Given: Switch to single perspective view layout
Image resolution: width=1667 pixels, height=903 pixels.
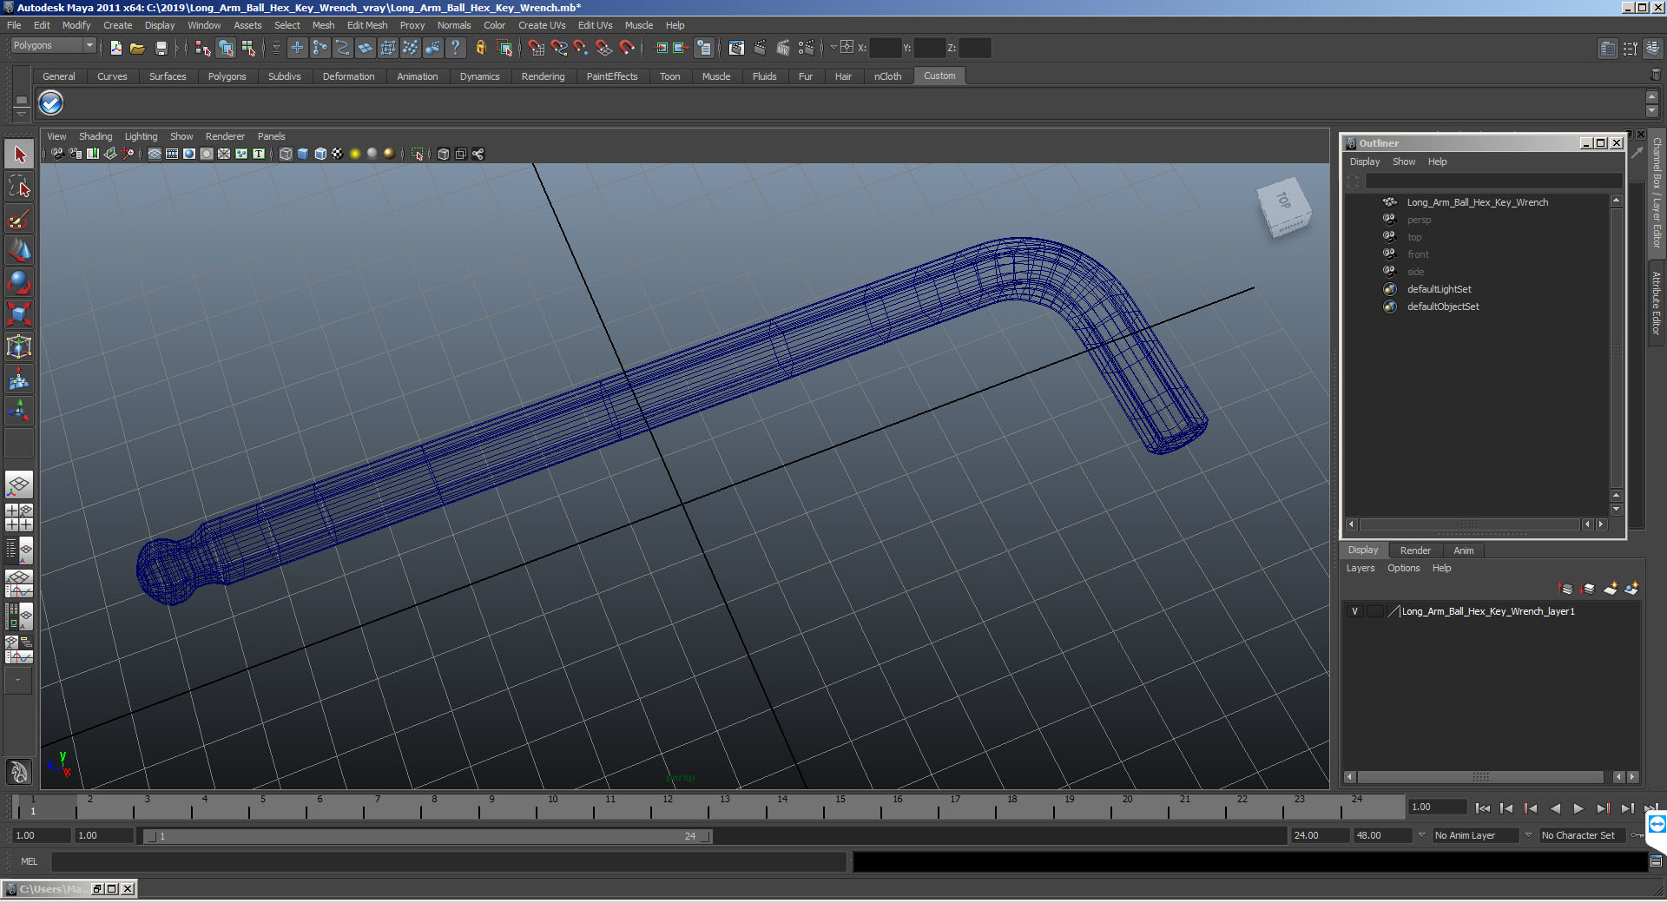Looking at the screenshot, I should (x=19, y=484).
